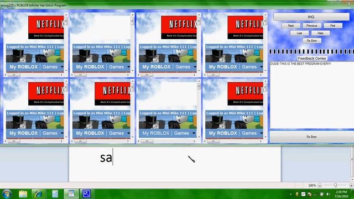Viewport: 354px width, 199px height.
Task: Open Games dropdown arrow in top-row second pane
Action: pyautogui.click(x=128, y=67)
